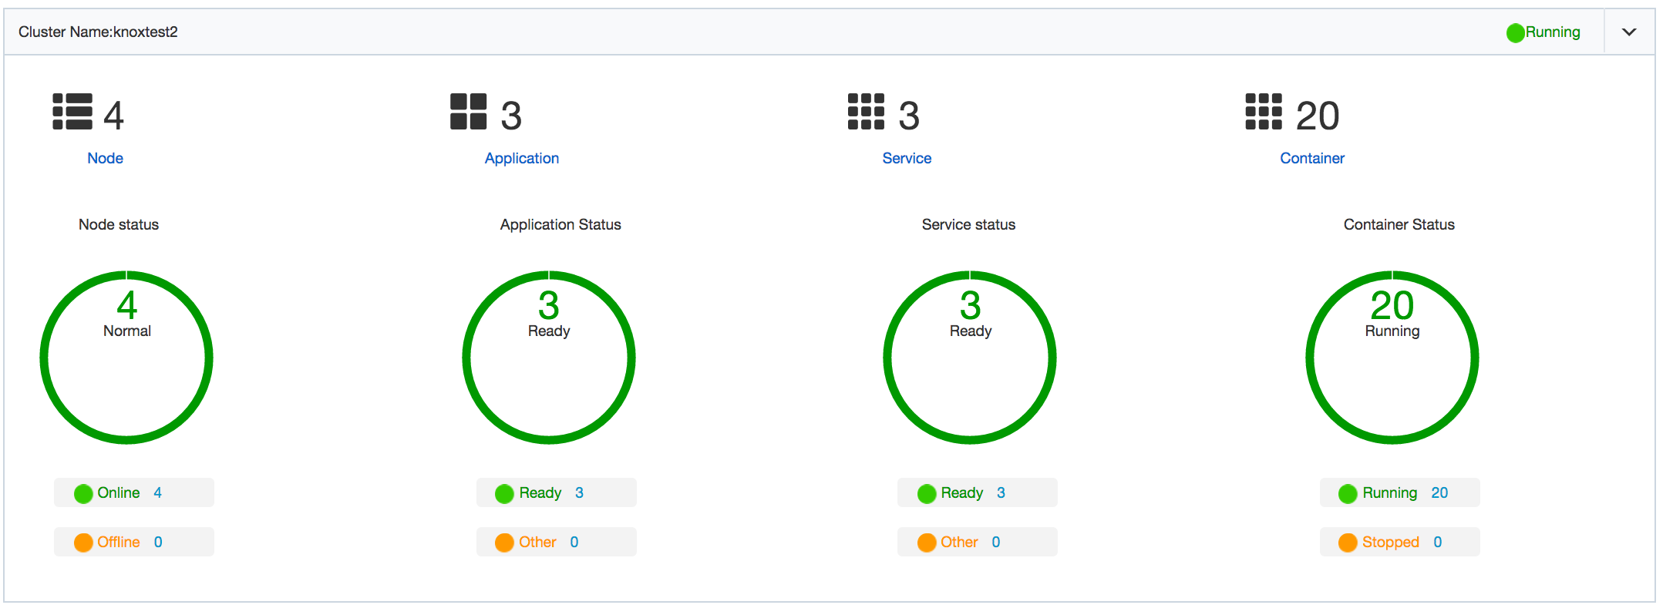
Task: Click the Container grid icon
Action: [1264, 112]
